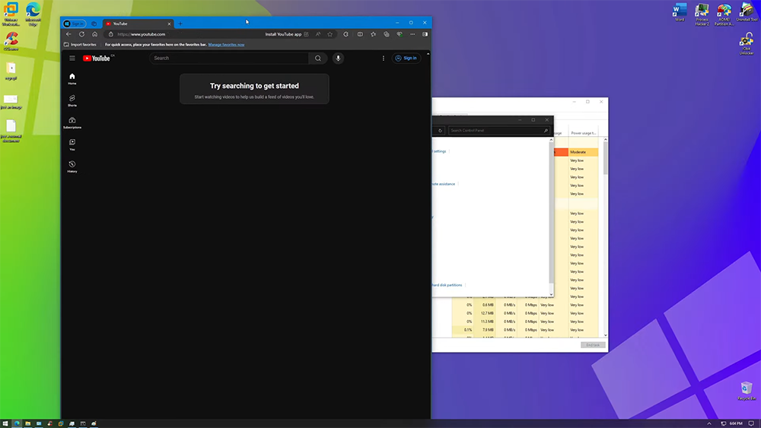Follow the Manage favorites now link
The width and height of the screenshot is (761, 428).
[226, 45]
